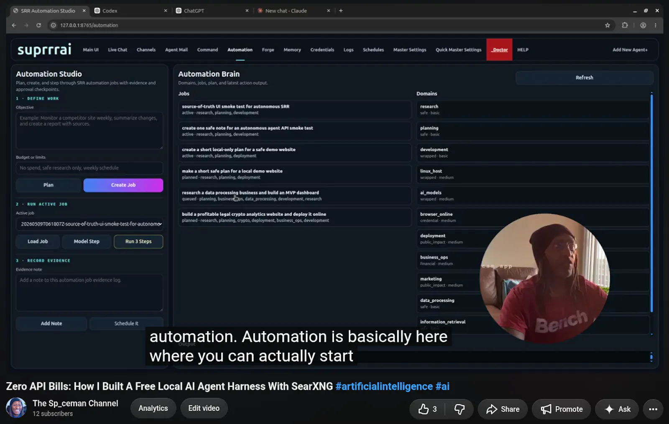The height and width of the screenshot is (424, 669).
Task: Click the Load Job button
Action: point(38,241)
